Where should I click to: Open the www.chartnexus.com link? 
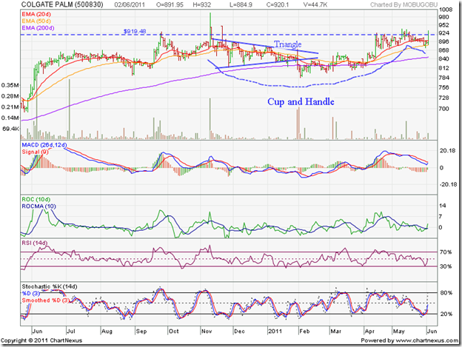pos(427,340)
